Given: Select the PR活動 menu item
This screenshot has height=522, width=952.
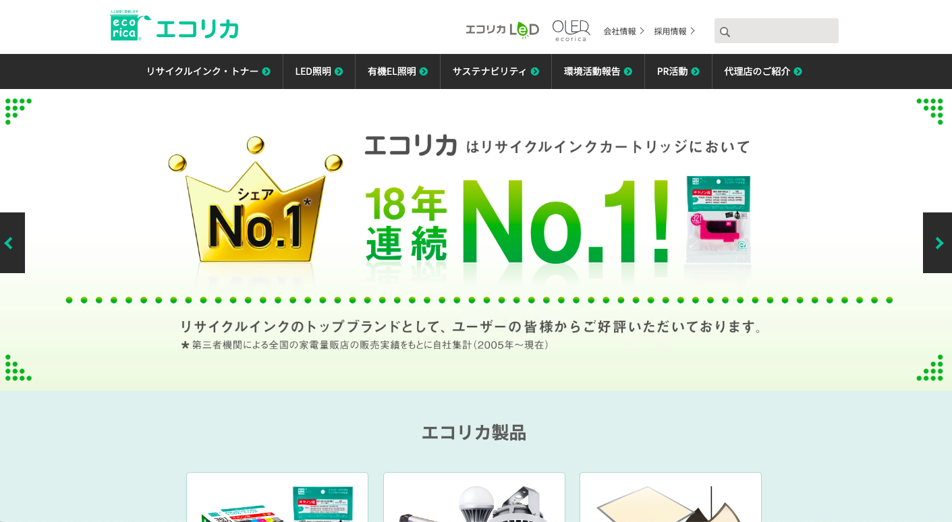Looking at the screenshot, I should click(x=678, y=71).
